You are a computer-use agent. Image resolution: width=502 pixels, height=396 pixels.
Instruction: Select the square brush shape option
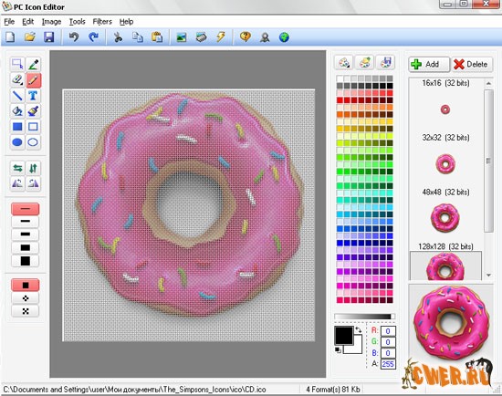click(26, 285)
